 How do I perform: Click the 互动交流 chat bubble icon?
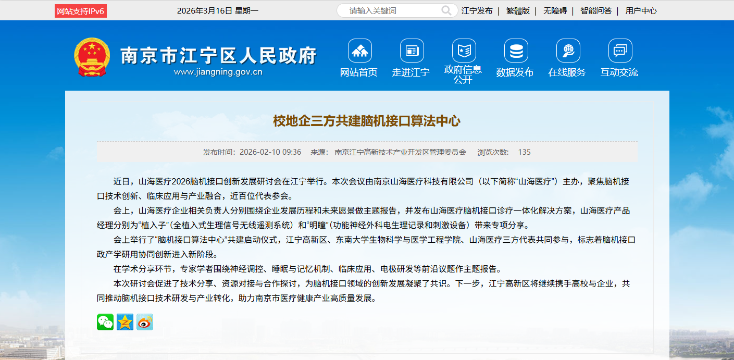[x=620, y=49]
